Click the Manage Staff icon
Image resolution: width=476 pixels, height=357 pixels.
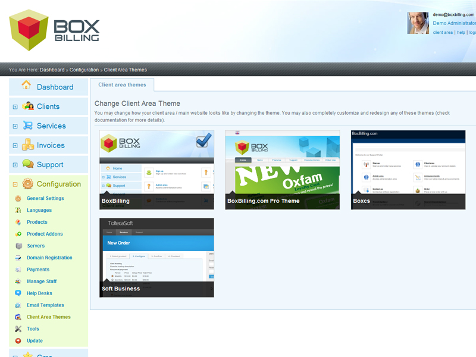(18, 281)
